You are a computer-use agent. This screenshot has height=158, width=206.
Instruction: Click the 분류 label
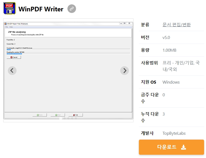145,25
